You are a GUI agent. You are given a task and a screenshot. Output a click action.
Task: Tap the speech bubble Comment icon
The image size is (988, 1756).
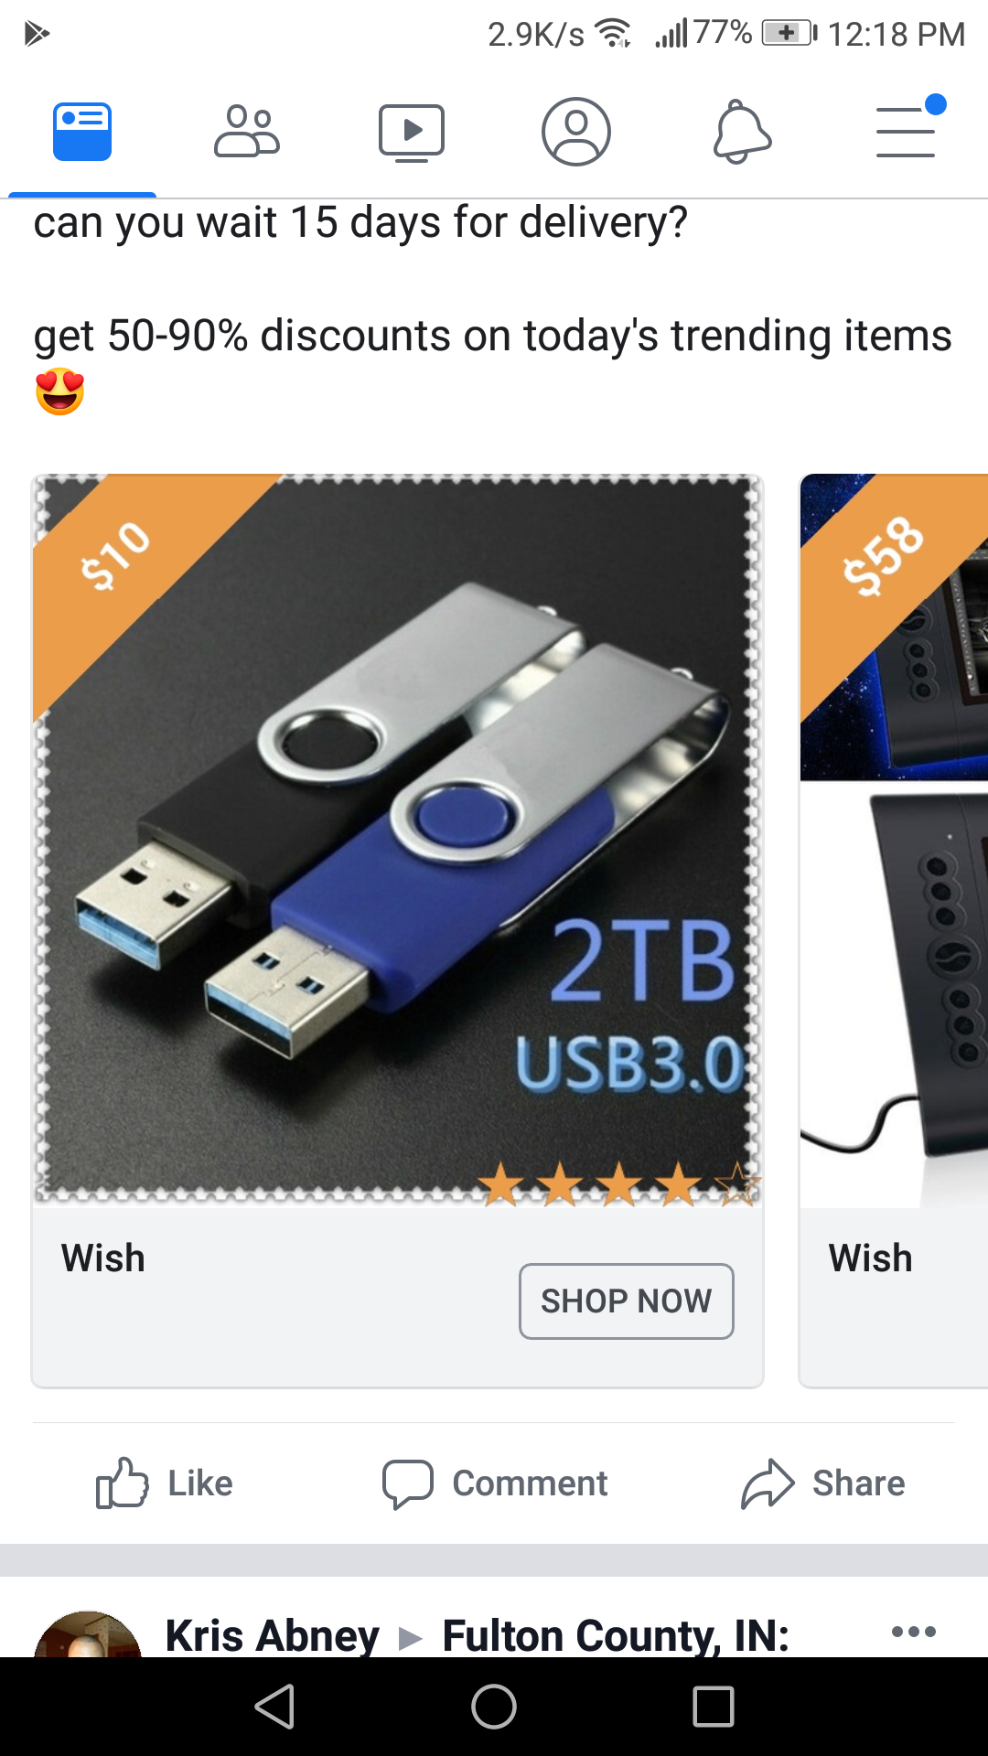point(408,1484)
